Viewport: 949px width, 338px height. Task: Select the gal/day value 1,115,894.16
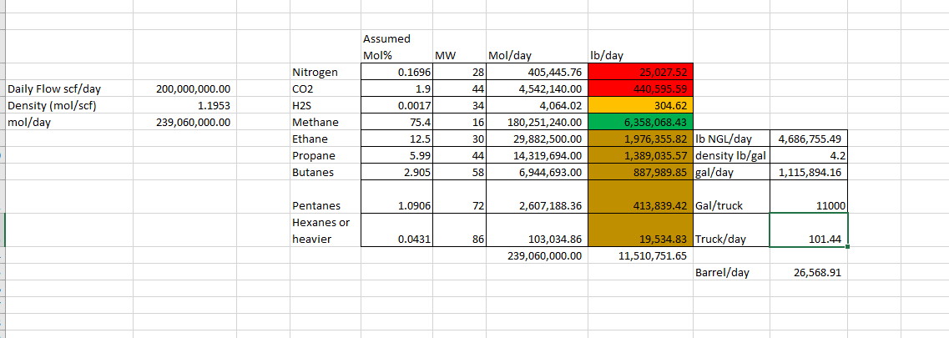[x=809, y=172]
